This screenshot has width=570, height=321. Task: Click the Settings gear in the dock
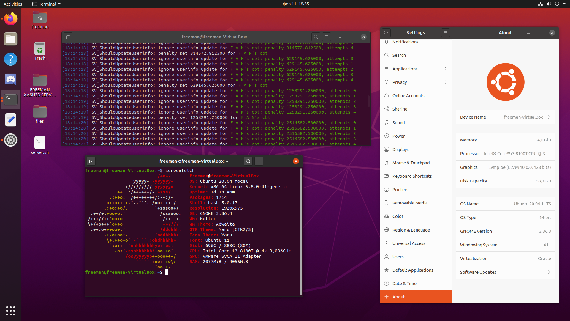click(11, 140)
